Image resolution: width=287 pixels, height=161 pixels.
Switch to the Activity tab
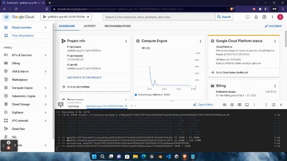coord(90,26)
